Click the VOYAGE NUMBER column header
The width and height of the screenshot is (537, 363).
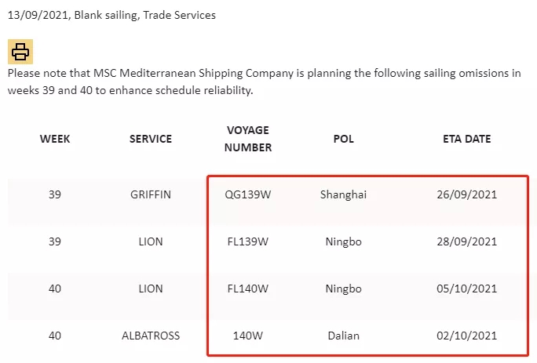(x=248, y=139)
